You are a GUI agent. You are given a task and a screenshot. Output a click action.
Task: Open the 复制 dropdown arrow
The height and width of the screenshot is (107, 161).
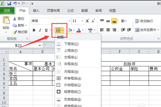click(x=26, y=25)
